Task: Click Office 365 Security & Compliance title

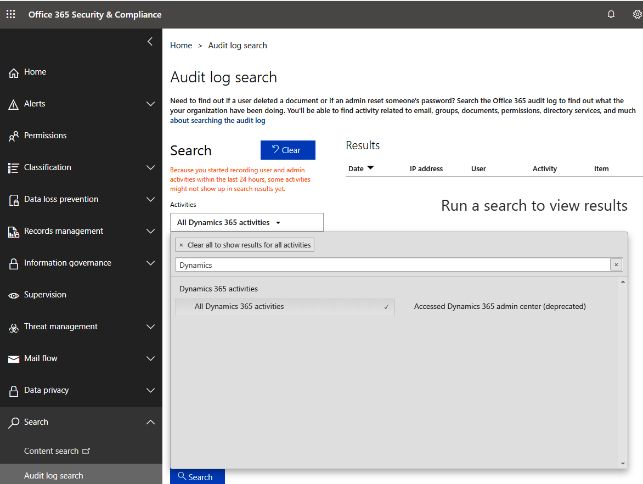Action: tap(95, 14)
